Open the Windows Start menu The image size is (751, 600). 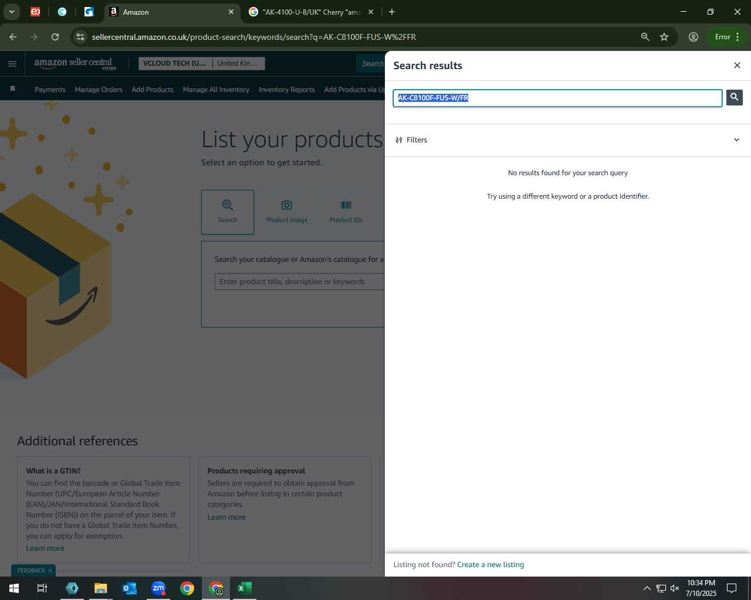point(14,588)
